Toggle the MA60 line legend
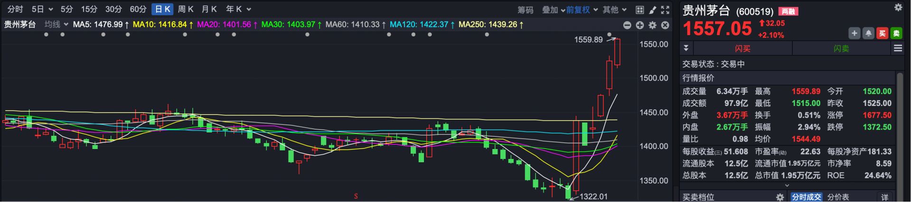The width and height of the screenshot is (911, 202). (356, 24)
